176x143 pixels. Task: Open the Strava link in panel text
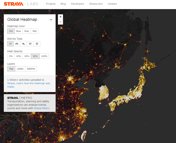tap(11, 83)
